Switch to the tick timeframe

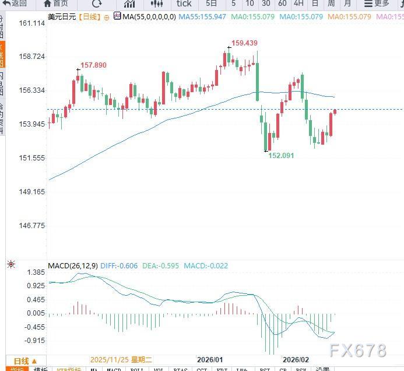[x=184, y=3]
